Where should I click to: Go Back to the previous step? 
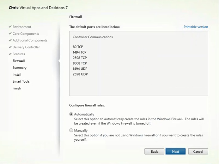(154, 151)
